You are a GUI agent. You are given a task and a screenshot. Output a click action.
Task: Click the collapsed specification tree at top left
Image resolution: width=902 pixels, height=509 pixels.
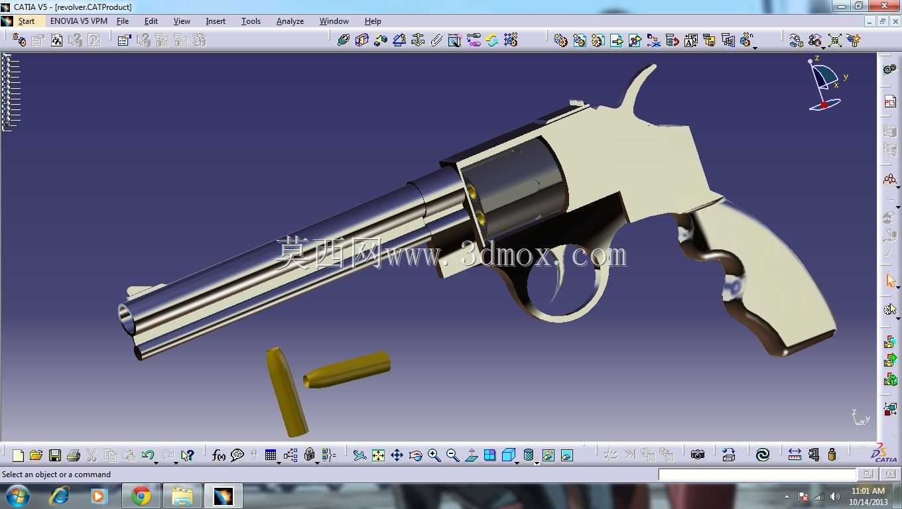point(11,92)
